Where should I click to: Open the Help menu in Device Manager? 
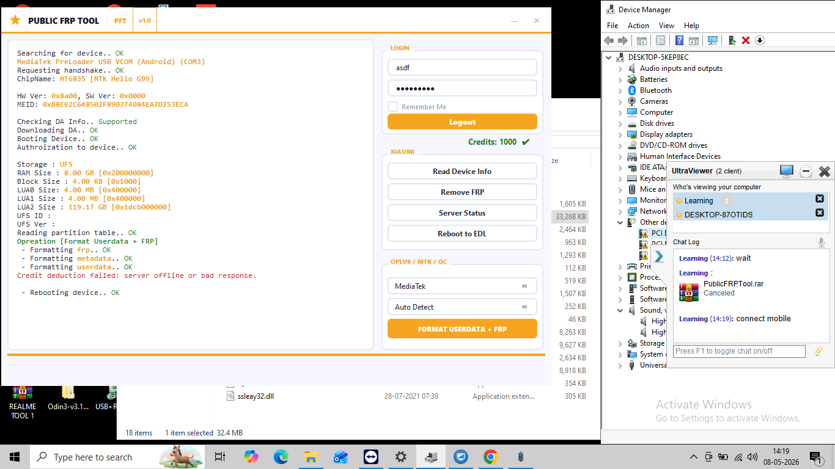[691, 26]
